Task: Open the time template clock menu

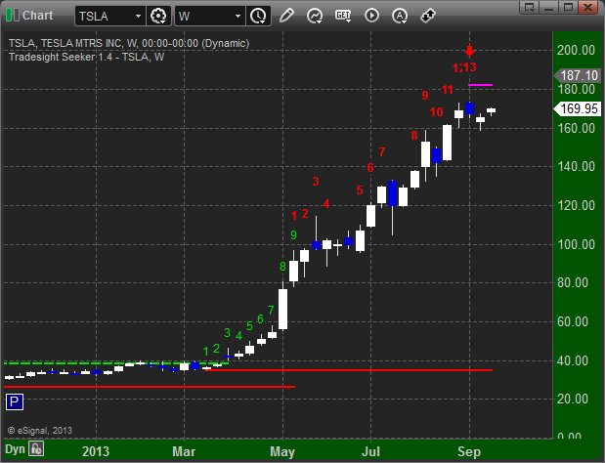Action: [258, 16]
